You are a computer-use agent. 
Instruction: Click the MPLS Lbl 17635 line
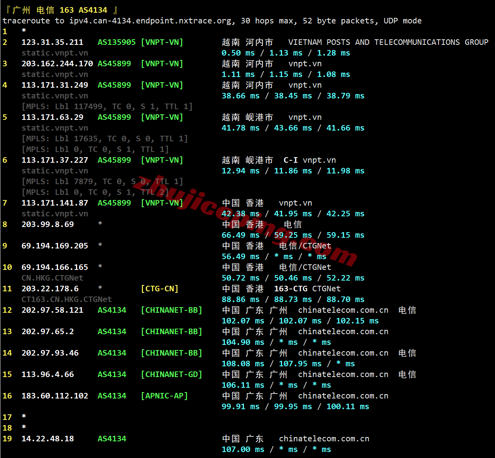pos(104,139)
